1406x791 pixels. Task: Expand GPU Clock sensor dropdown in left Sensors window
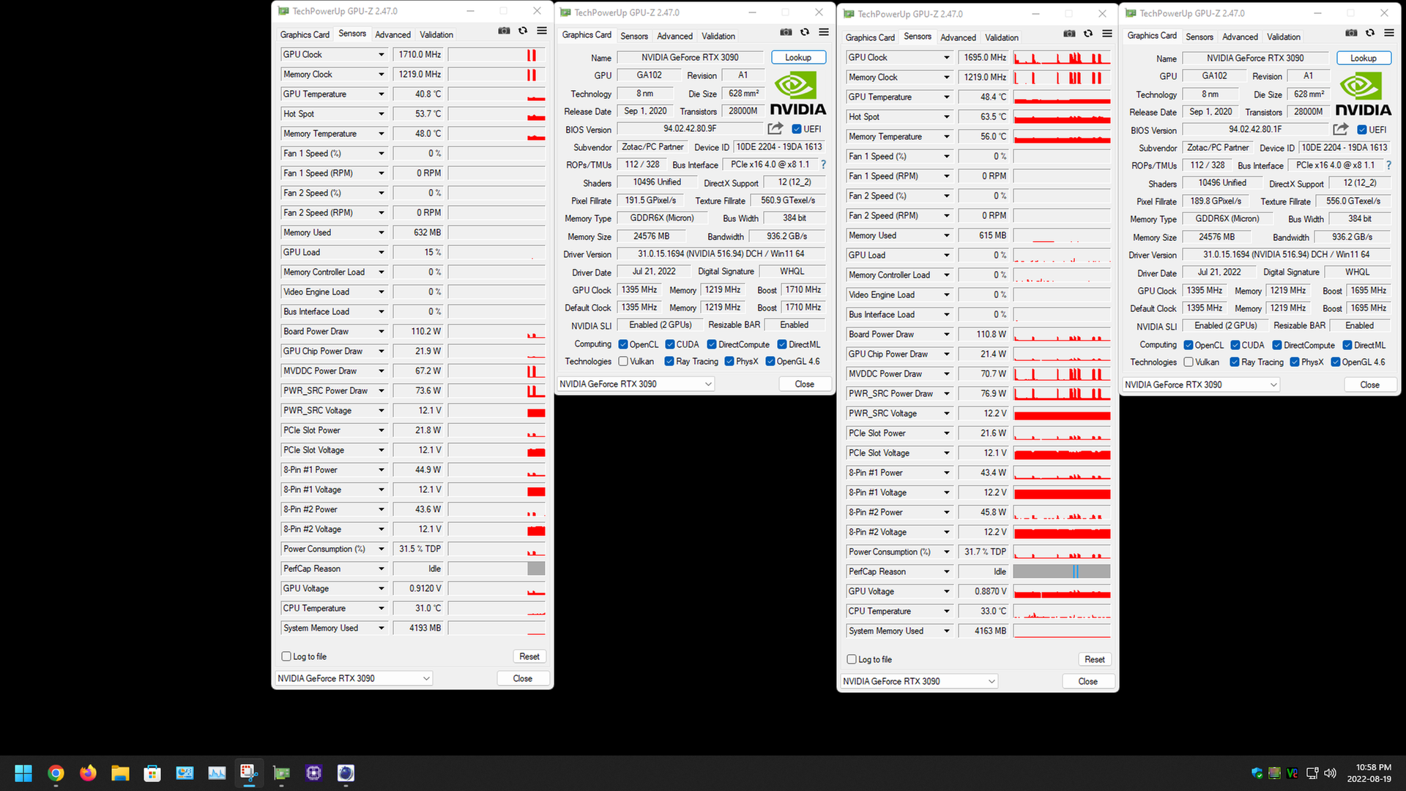(381, 54)
